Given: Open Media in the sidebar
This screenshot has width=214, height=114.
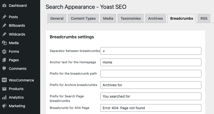Looking at the screenshot, I should click(14, 43).
